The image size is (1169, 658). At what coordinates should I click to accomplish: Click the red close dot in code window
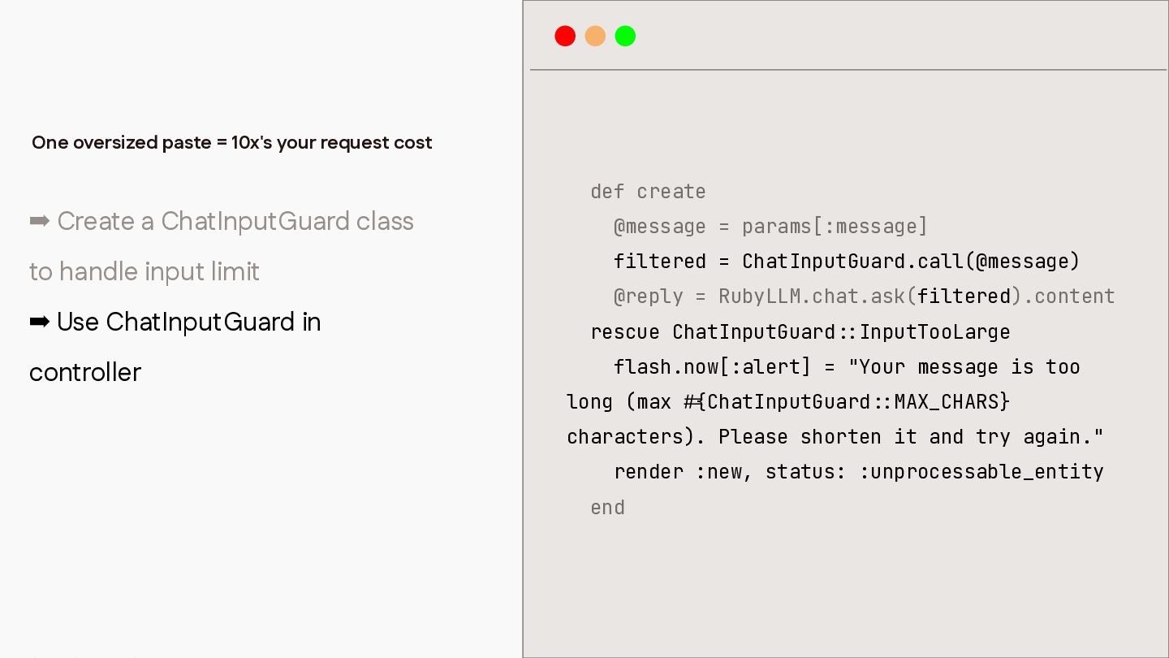[565, 36]
